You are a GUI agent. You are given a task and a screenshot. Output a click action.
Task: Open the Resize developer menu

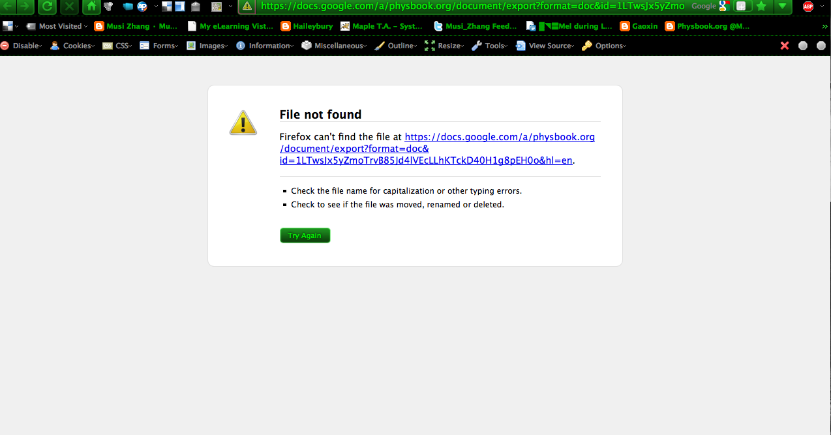pos(444,46)
